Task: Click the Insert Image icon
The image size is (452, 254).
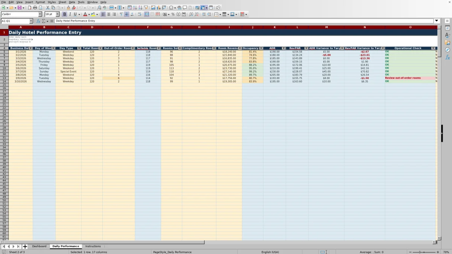Action: 153,8
